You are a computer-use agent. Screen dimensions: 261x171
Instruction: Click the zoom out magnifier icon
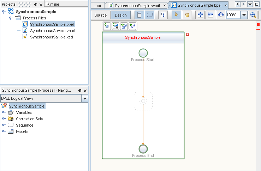point(253,15)
